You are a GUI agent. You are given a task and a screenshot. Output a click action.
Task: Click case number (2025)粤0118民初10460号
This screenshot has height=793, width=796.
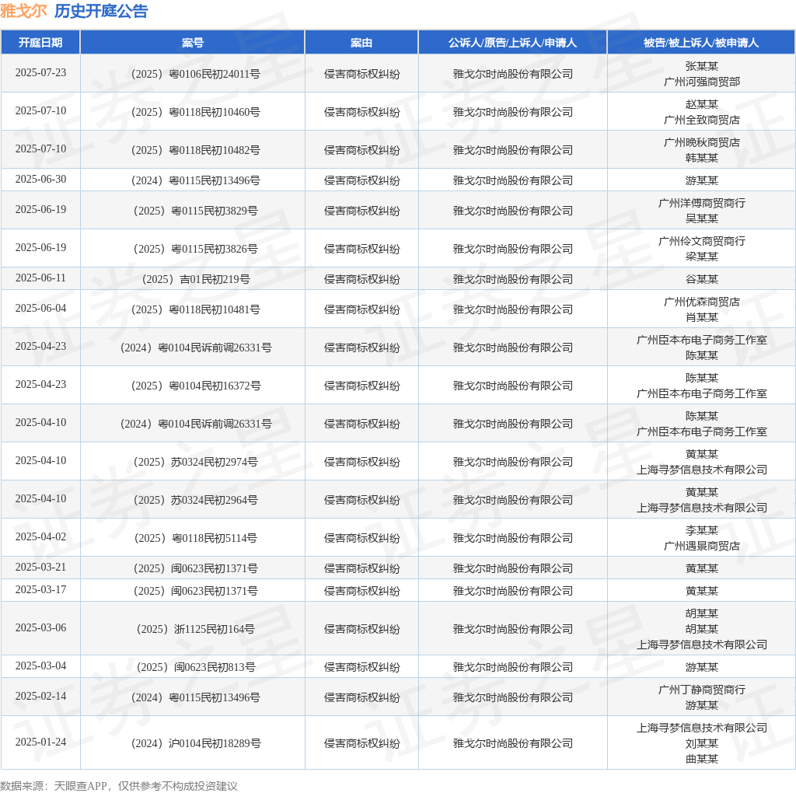point(193,112)
